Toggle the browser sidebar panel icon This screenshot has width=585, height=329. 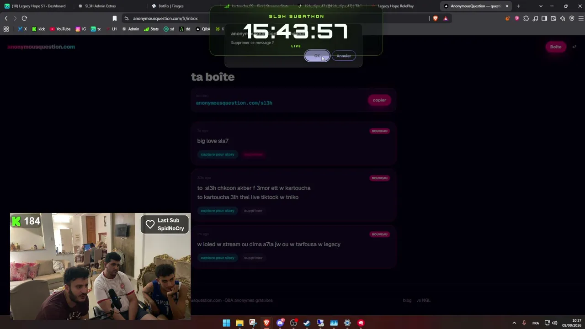[544, 18]
